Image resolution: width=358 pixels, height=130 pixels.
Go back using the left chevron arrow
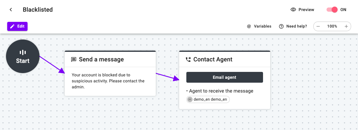11,10
